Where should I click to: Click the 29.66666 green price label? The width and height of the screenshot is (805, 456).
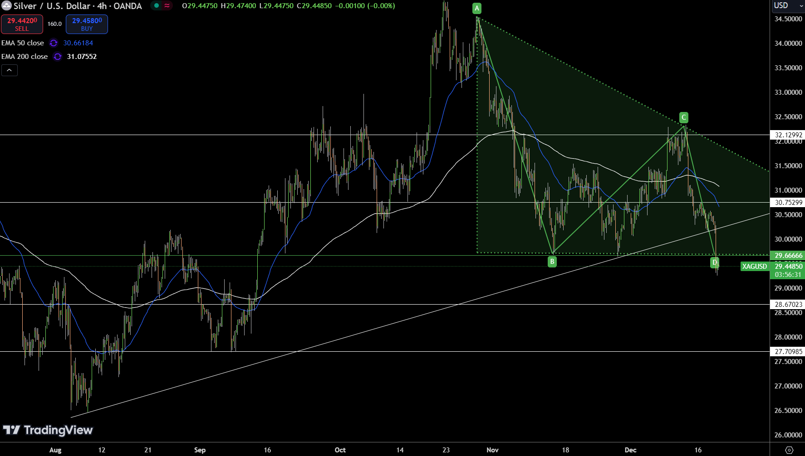click(787, 256)
